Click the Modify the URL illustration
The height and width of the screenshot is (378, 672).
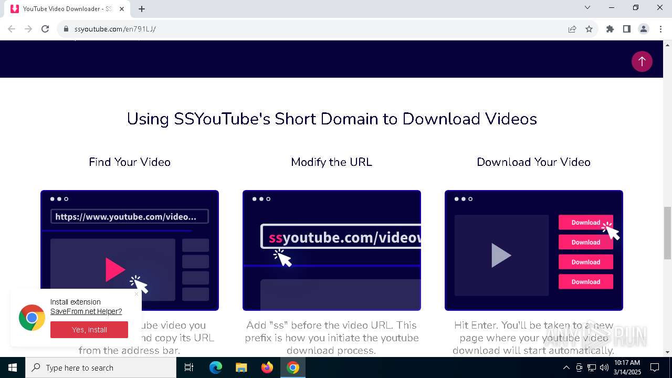point(332,250)
